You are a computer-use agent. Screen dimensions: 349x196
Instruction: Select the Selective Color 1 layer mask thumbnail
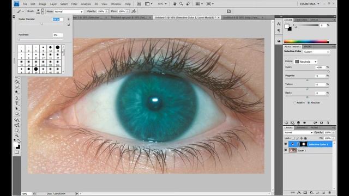click(x=303, y=144)
